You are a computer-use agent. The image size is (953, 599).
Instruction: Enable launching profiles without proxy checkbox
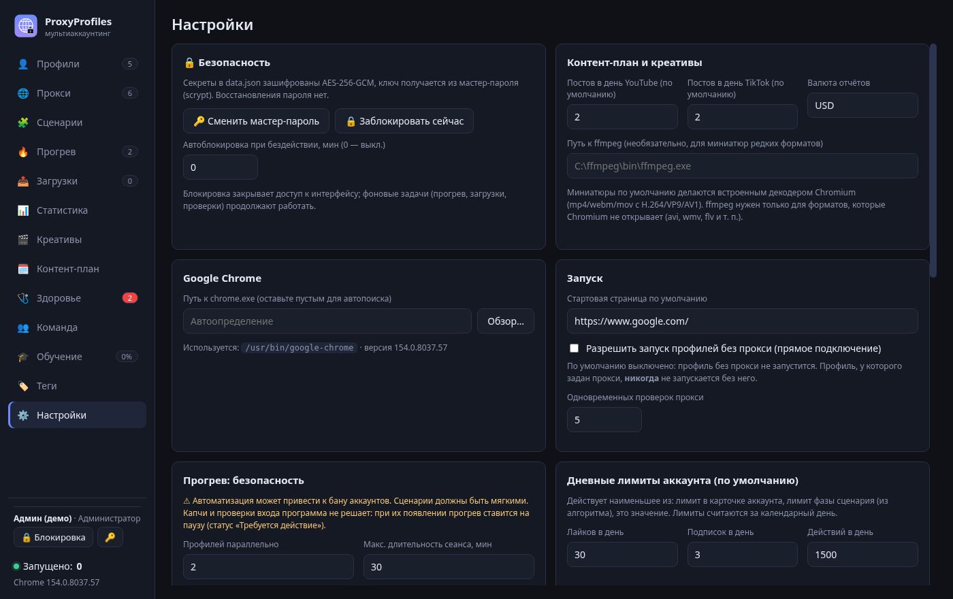(x=574, y=348)
